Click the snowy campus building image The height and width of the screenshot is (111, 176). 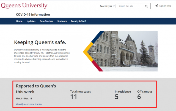120,51
